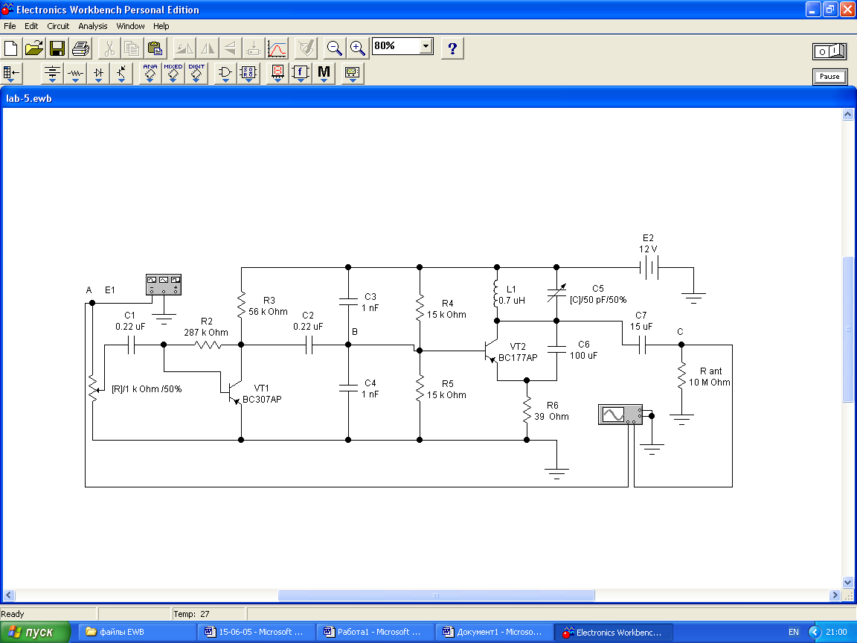This screenshot has width=857, height=643.
Task: Click the Windows пуск Start button
Action: click(36, 632)
